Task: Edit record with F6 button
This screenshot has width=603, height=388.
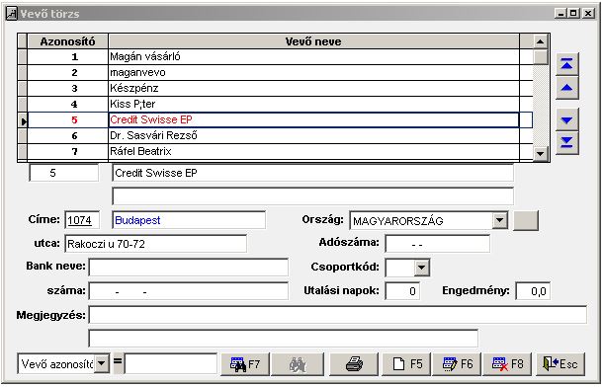Action: click(x=457, y=363)
